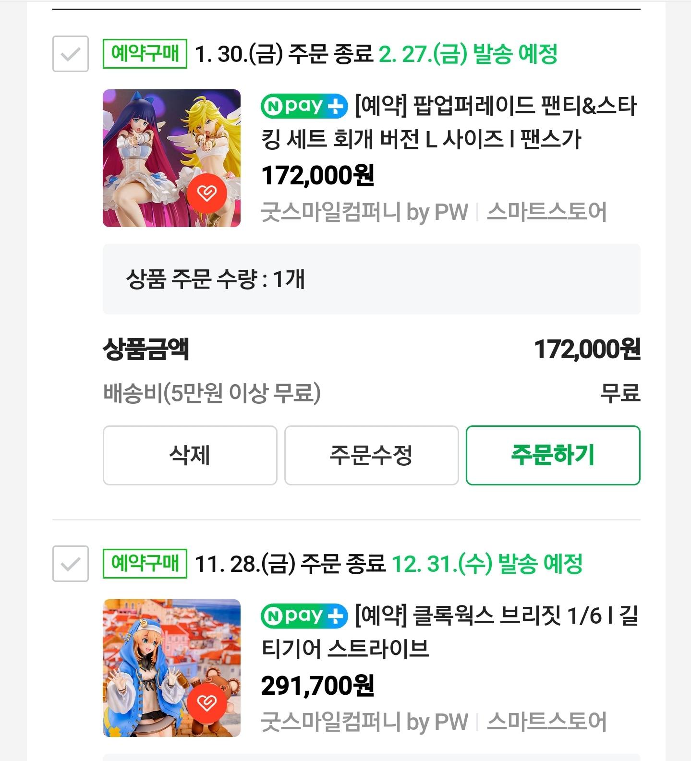Click 예약구매 tag on first item
The width and height of the screenshot is (691, 761).
pyautogui.click(x=145, y=54)
